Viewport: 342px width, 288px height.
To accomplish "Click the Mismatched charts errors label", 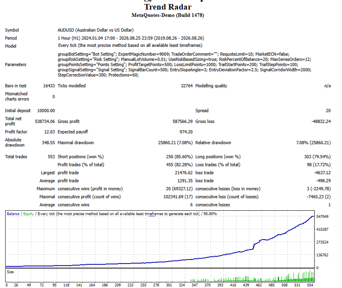I will tap(17, 96).
